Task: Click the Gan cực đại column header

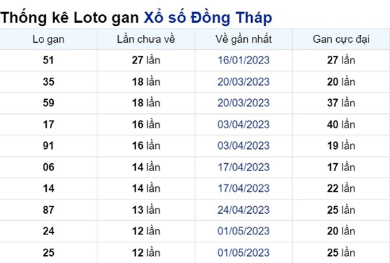Action: point(341,40)
